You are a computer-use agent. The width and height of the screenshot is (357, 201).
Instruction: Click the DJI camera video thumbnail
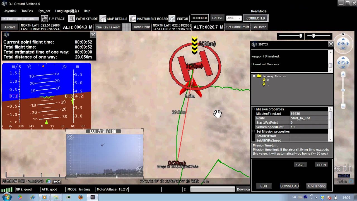pyautogui.click(x=105, y=156)
